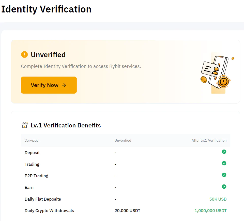Image resolution: width=244 pixels, height=221 pixels.
Task: Click the Verify Now button
Action: (x=49, y=85)
